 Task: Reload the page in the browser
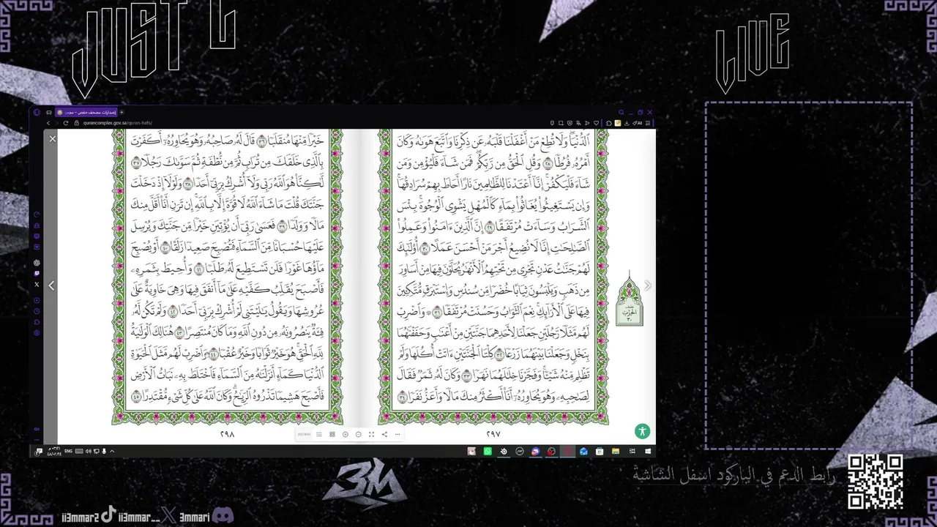(66, 123)
